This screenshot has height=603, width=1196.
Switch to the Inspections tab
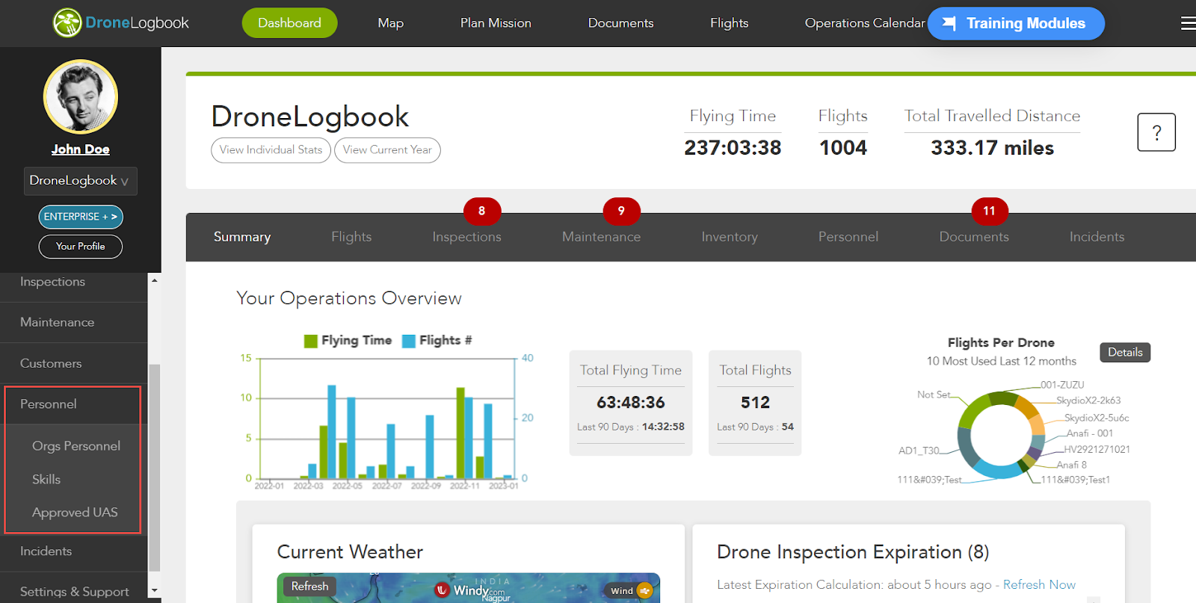(466, 237)
